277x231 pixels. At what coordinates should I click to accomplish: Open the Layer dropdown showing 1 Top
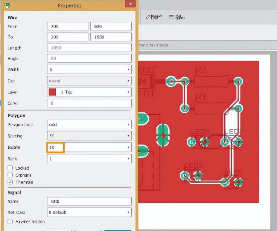[x=89, y=92]
